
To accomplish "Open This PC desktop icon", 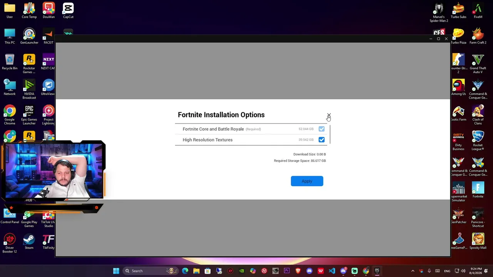I will tap(10, 37).
